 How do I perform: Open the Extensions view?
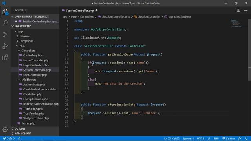click(x=5, y=58)
